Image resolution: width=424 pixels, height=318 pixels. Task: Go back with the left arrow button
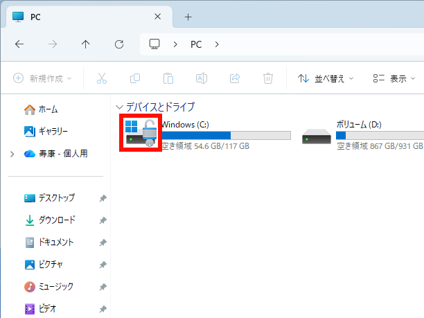click(19, 44)
